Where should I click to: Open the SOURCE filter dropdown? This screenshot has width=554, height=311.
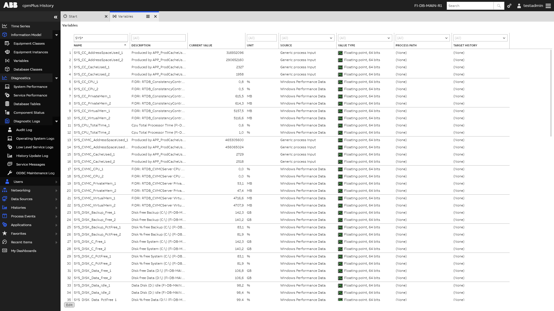(331, 38)
